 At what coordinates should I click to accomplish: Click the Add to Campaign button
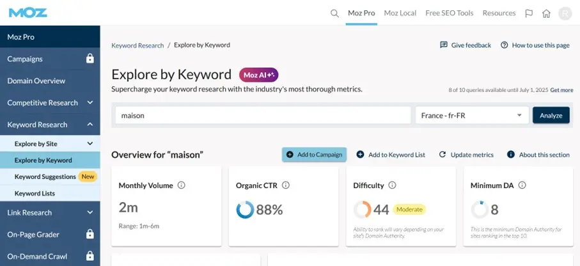point(314,155)
